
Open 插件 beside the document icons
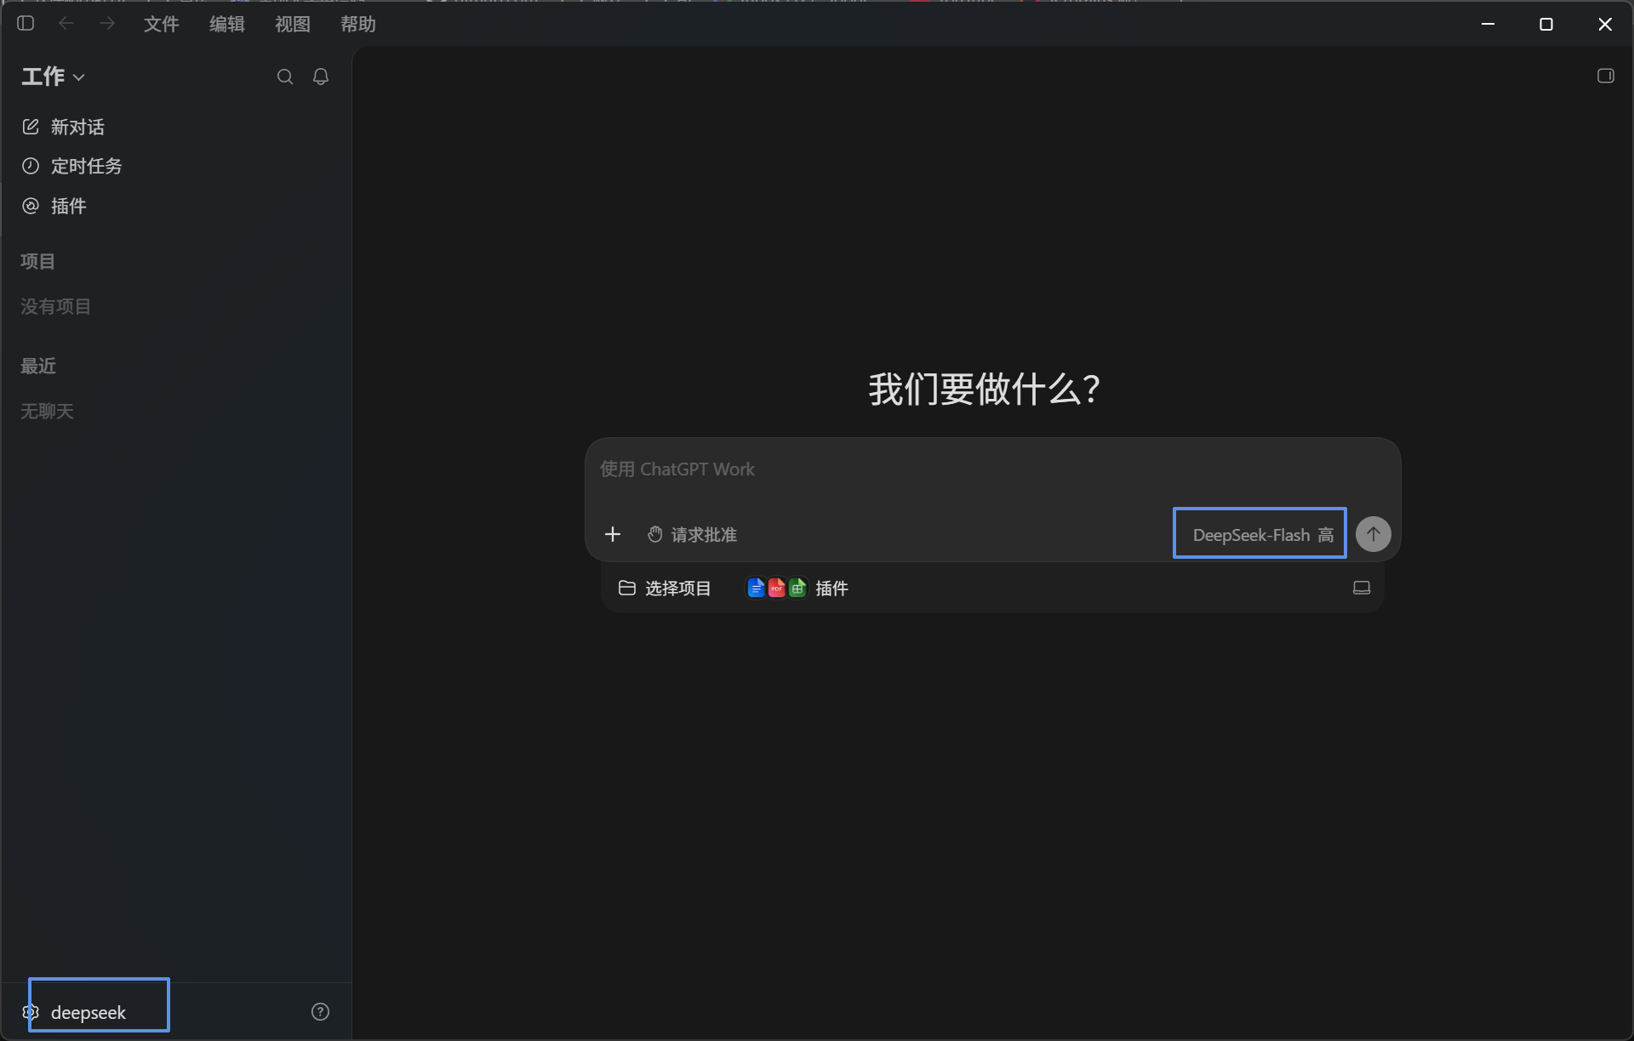[797, 588]
